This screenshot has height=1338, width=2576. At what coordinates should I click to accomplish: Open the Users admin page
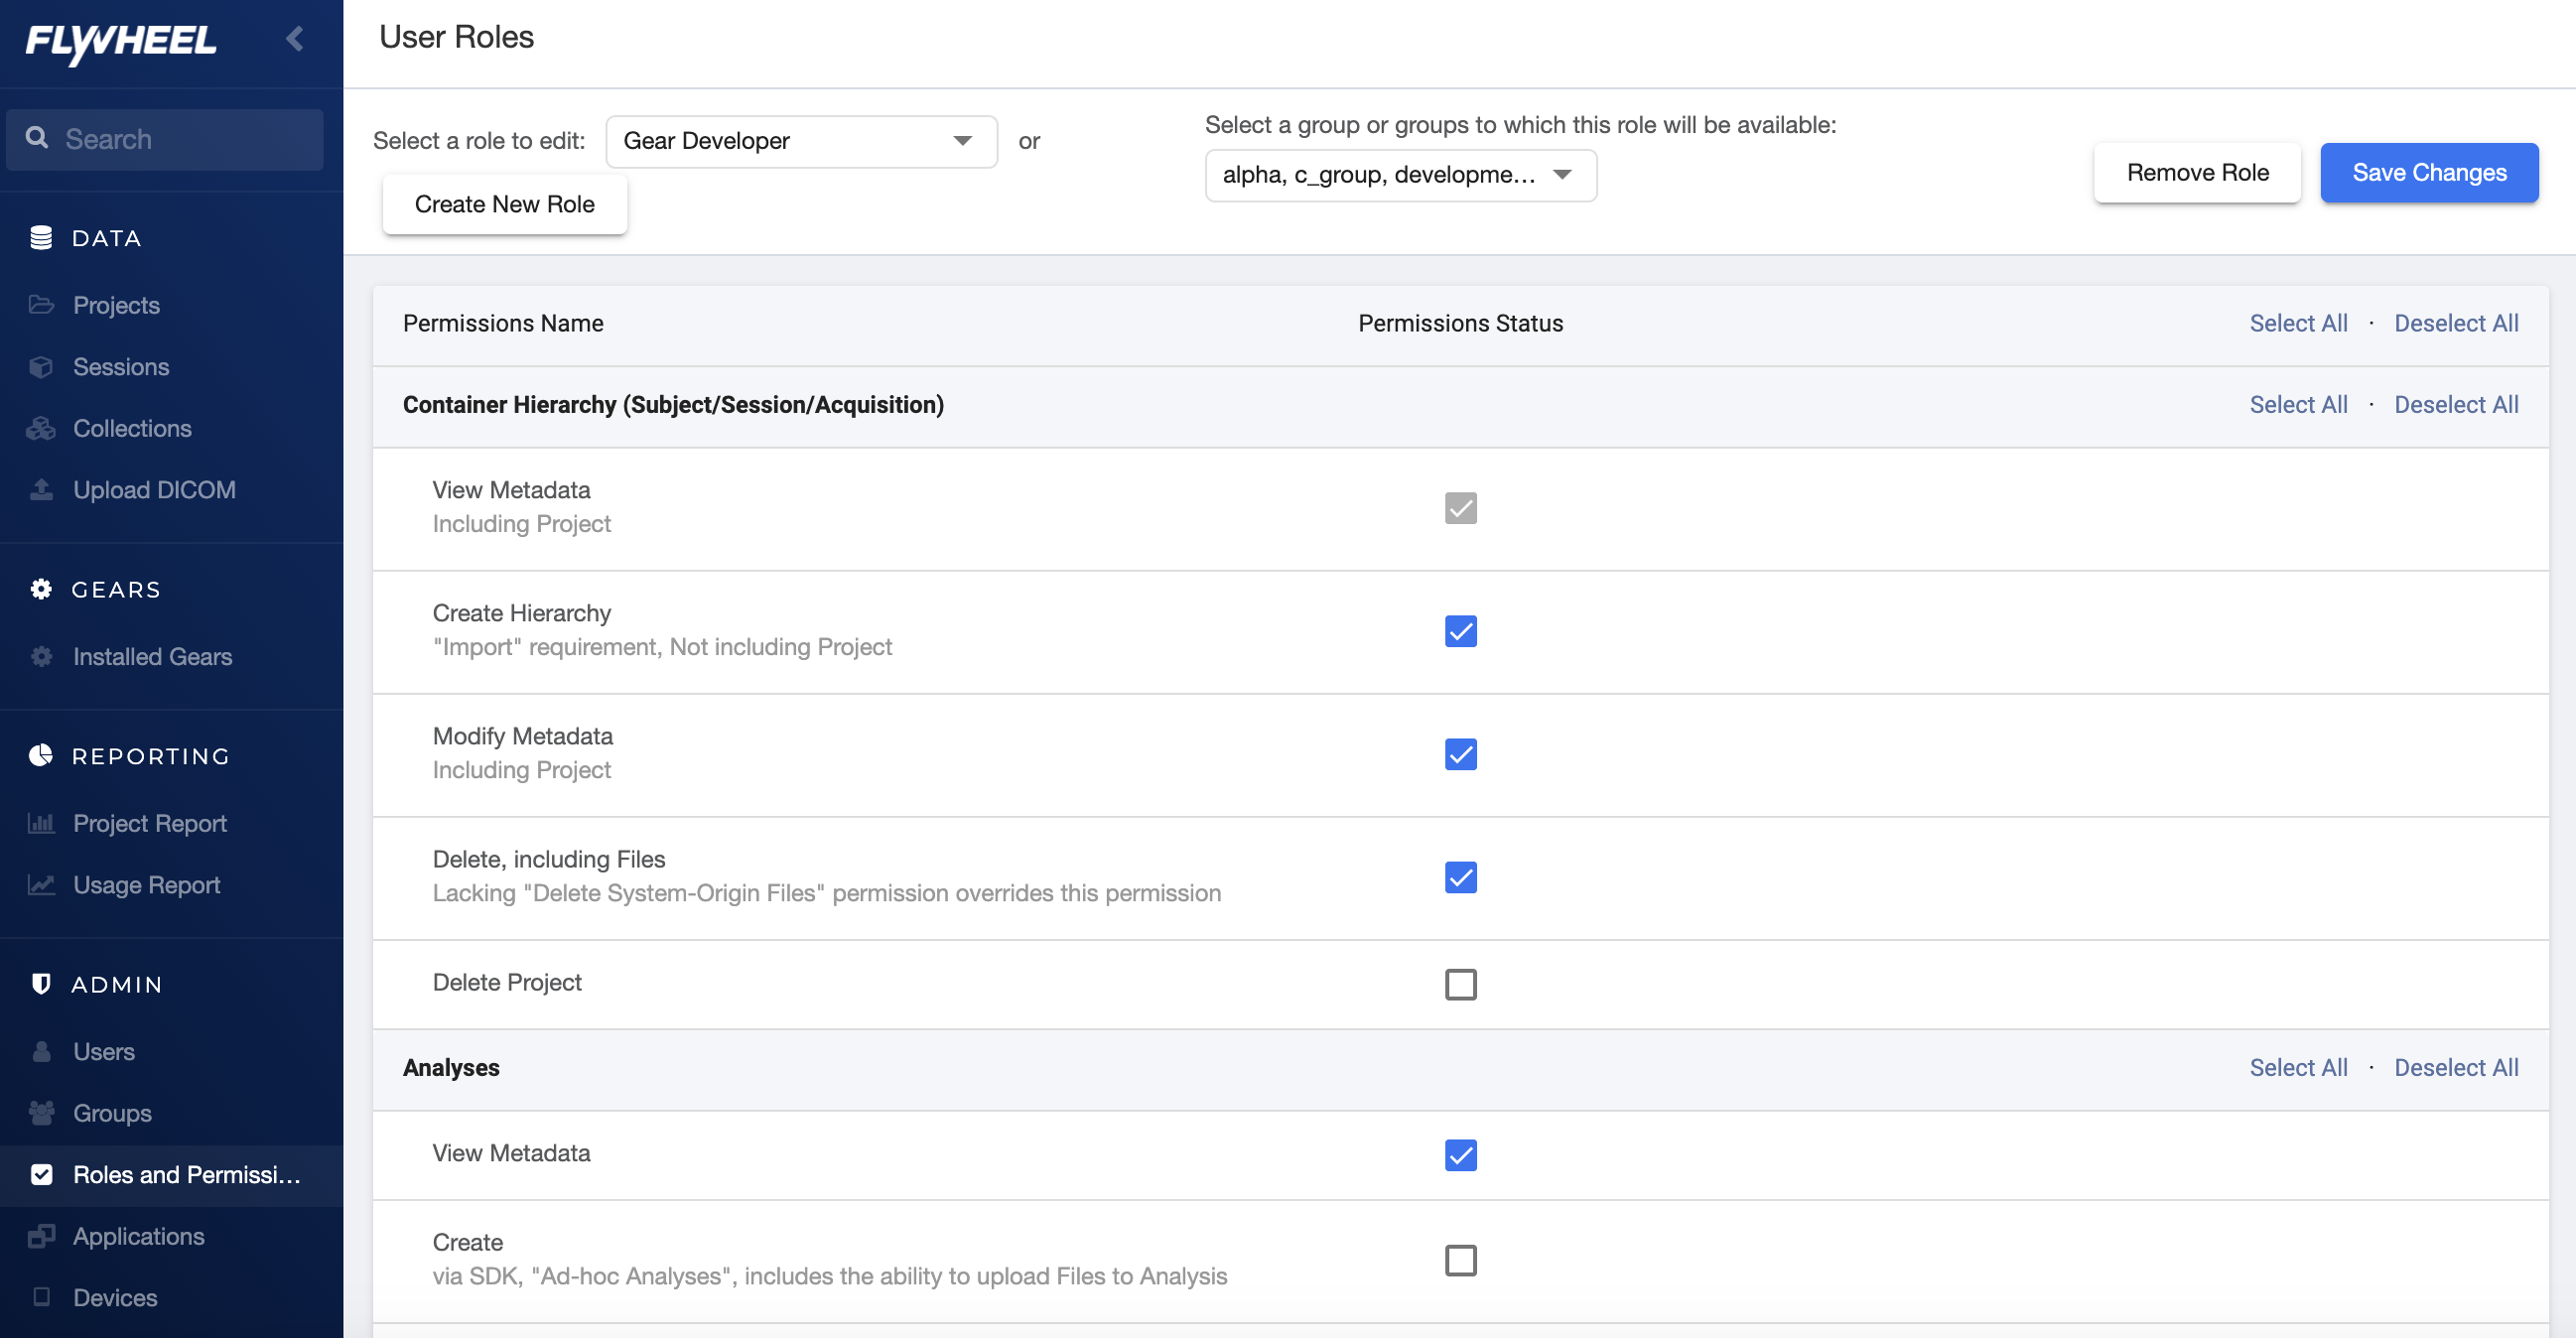[x=103, y=1051]
